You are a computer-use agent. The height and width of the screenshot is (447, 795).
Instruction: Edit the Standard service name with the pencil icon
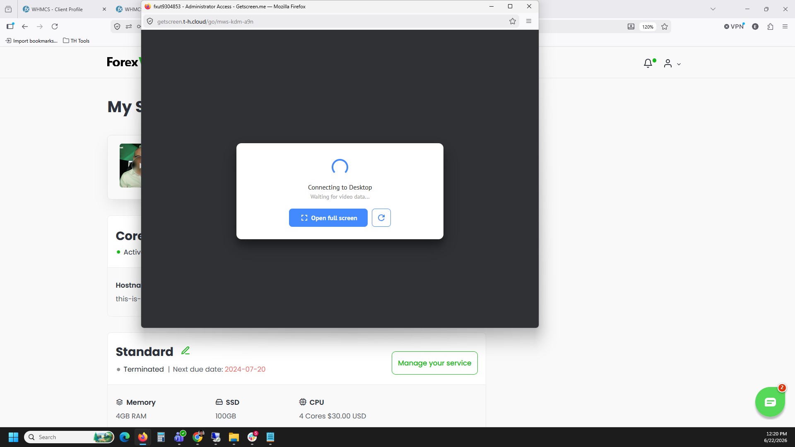point(185,351)
